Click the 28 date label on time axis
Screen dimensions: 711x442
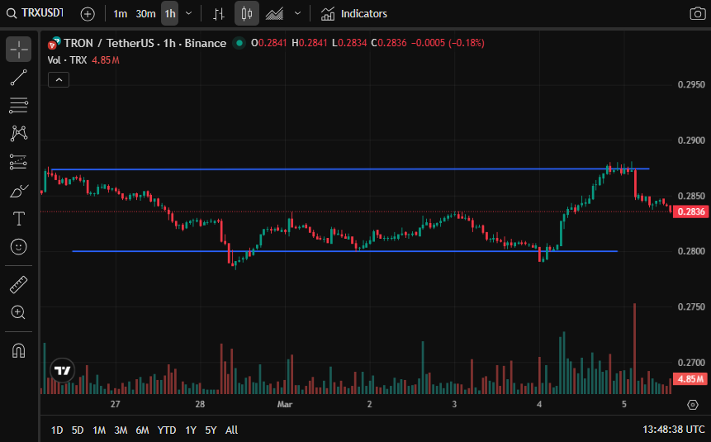(200, 404)
